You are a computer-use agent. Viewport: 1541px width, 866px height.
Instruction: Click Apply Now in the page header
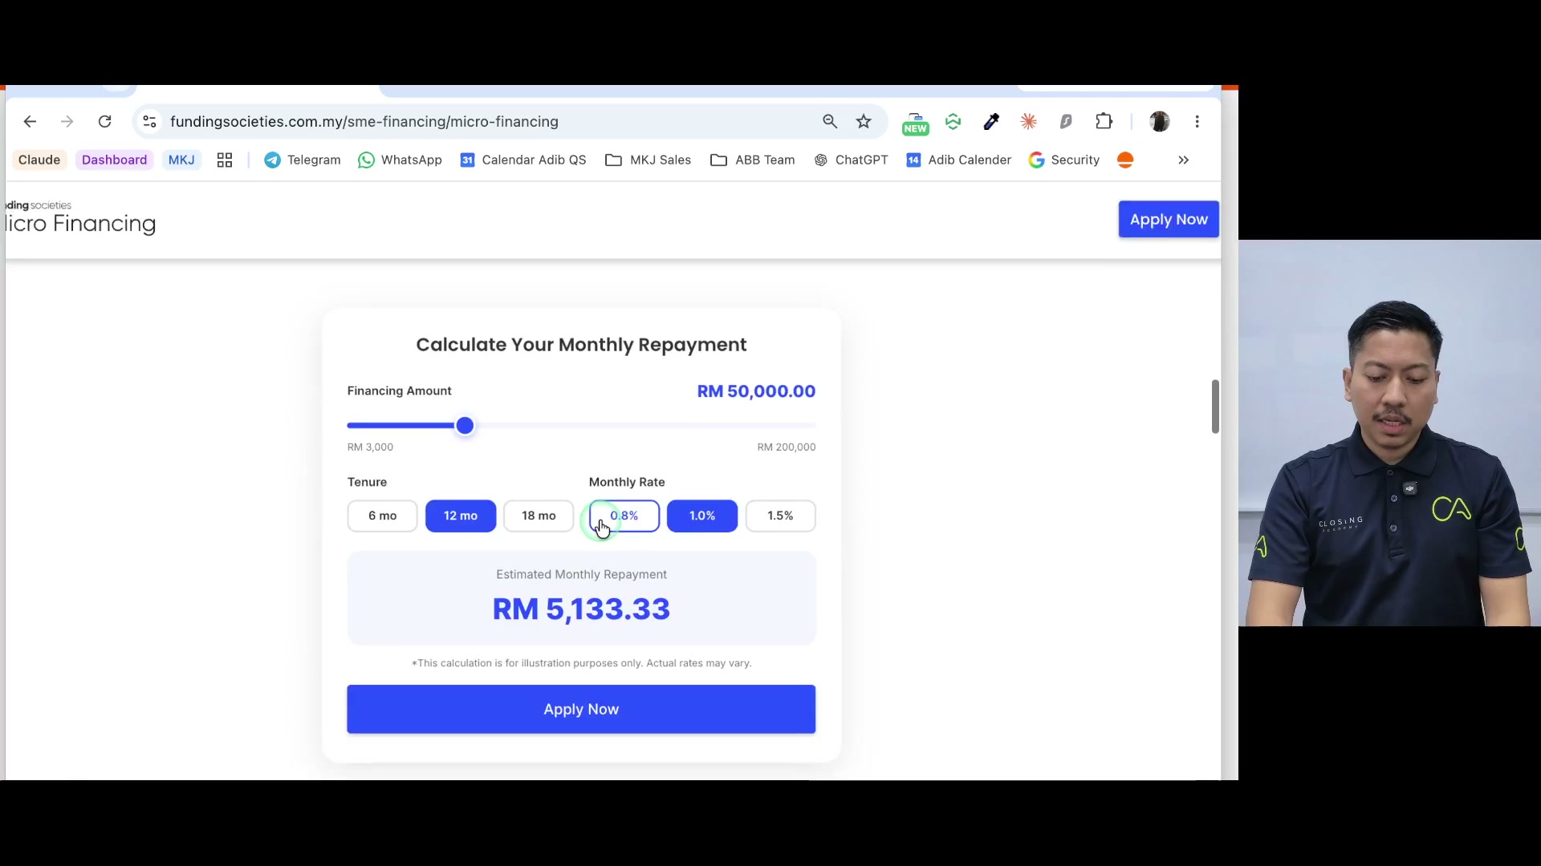[1169, 220]
